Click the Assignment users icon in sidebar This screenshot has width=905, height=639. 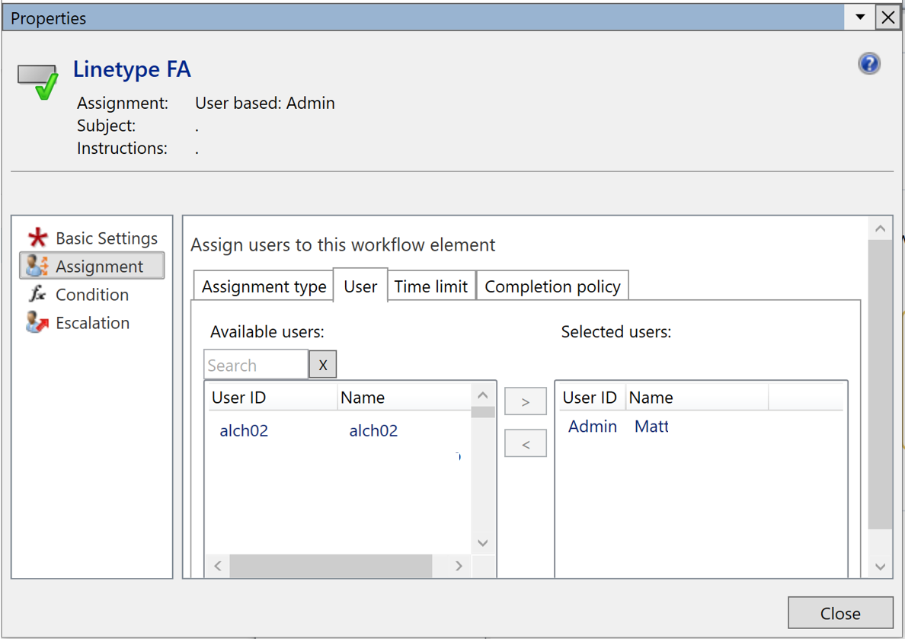coord(37,266)
